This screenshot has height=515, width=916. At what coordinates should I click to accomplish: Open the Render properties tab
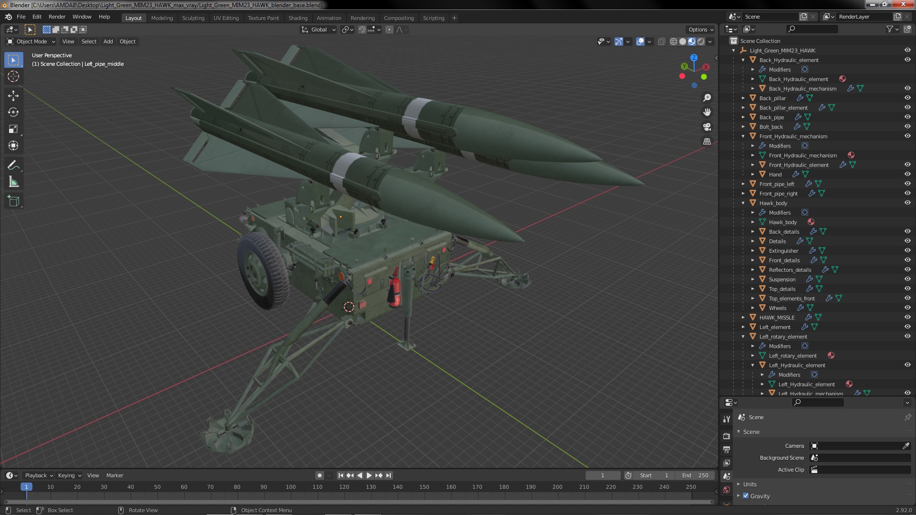click(x=726, y=436)
